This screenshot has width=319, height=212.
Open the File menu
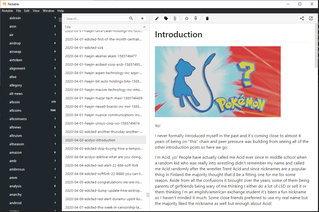pyautogui.click(x=19, y=11)
